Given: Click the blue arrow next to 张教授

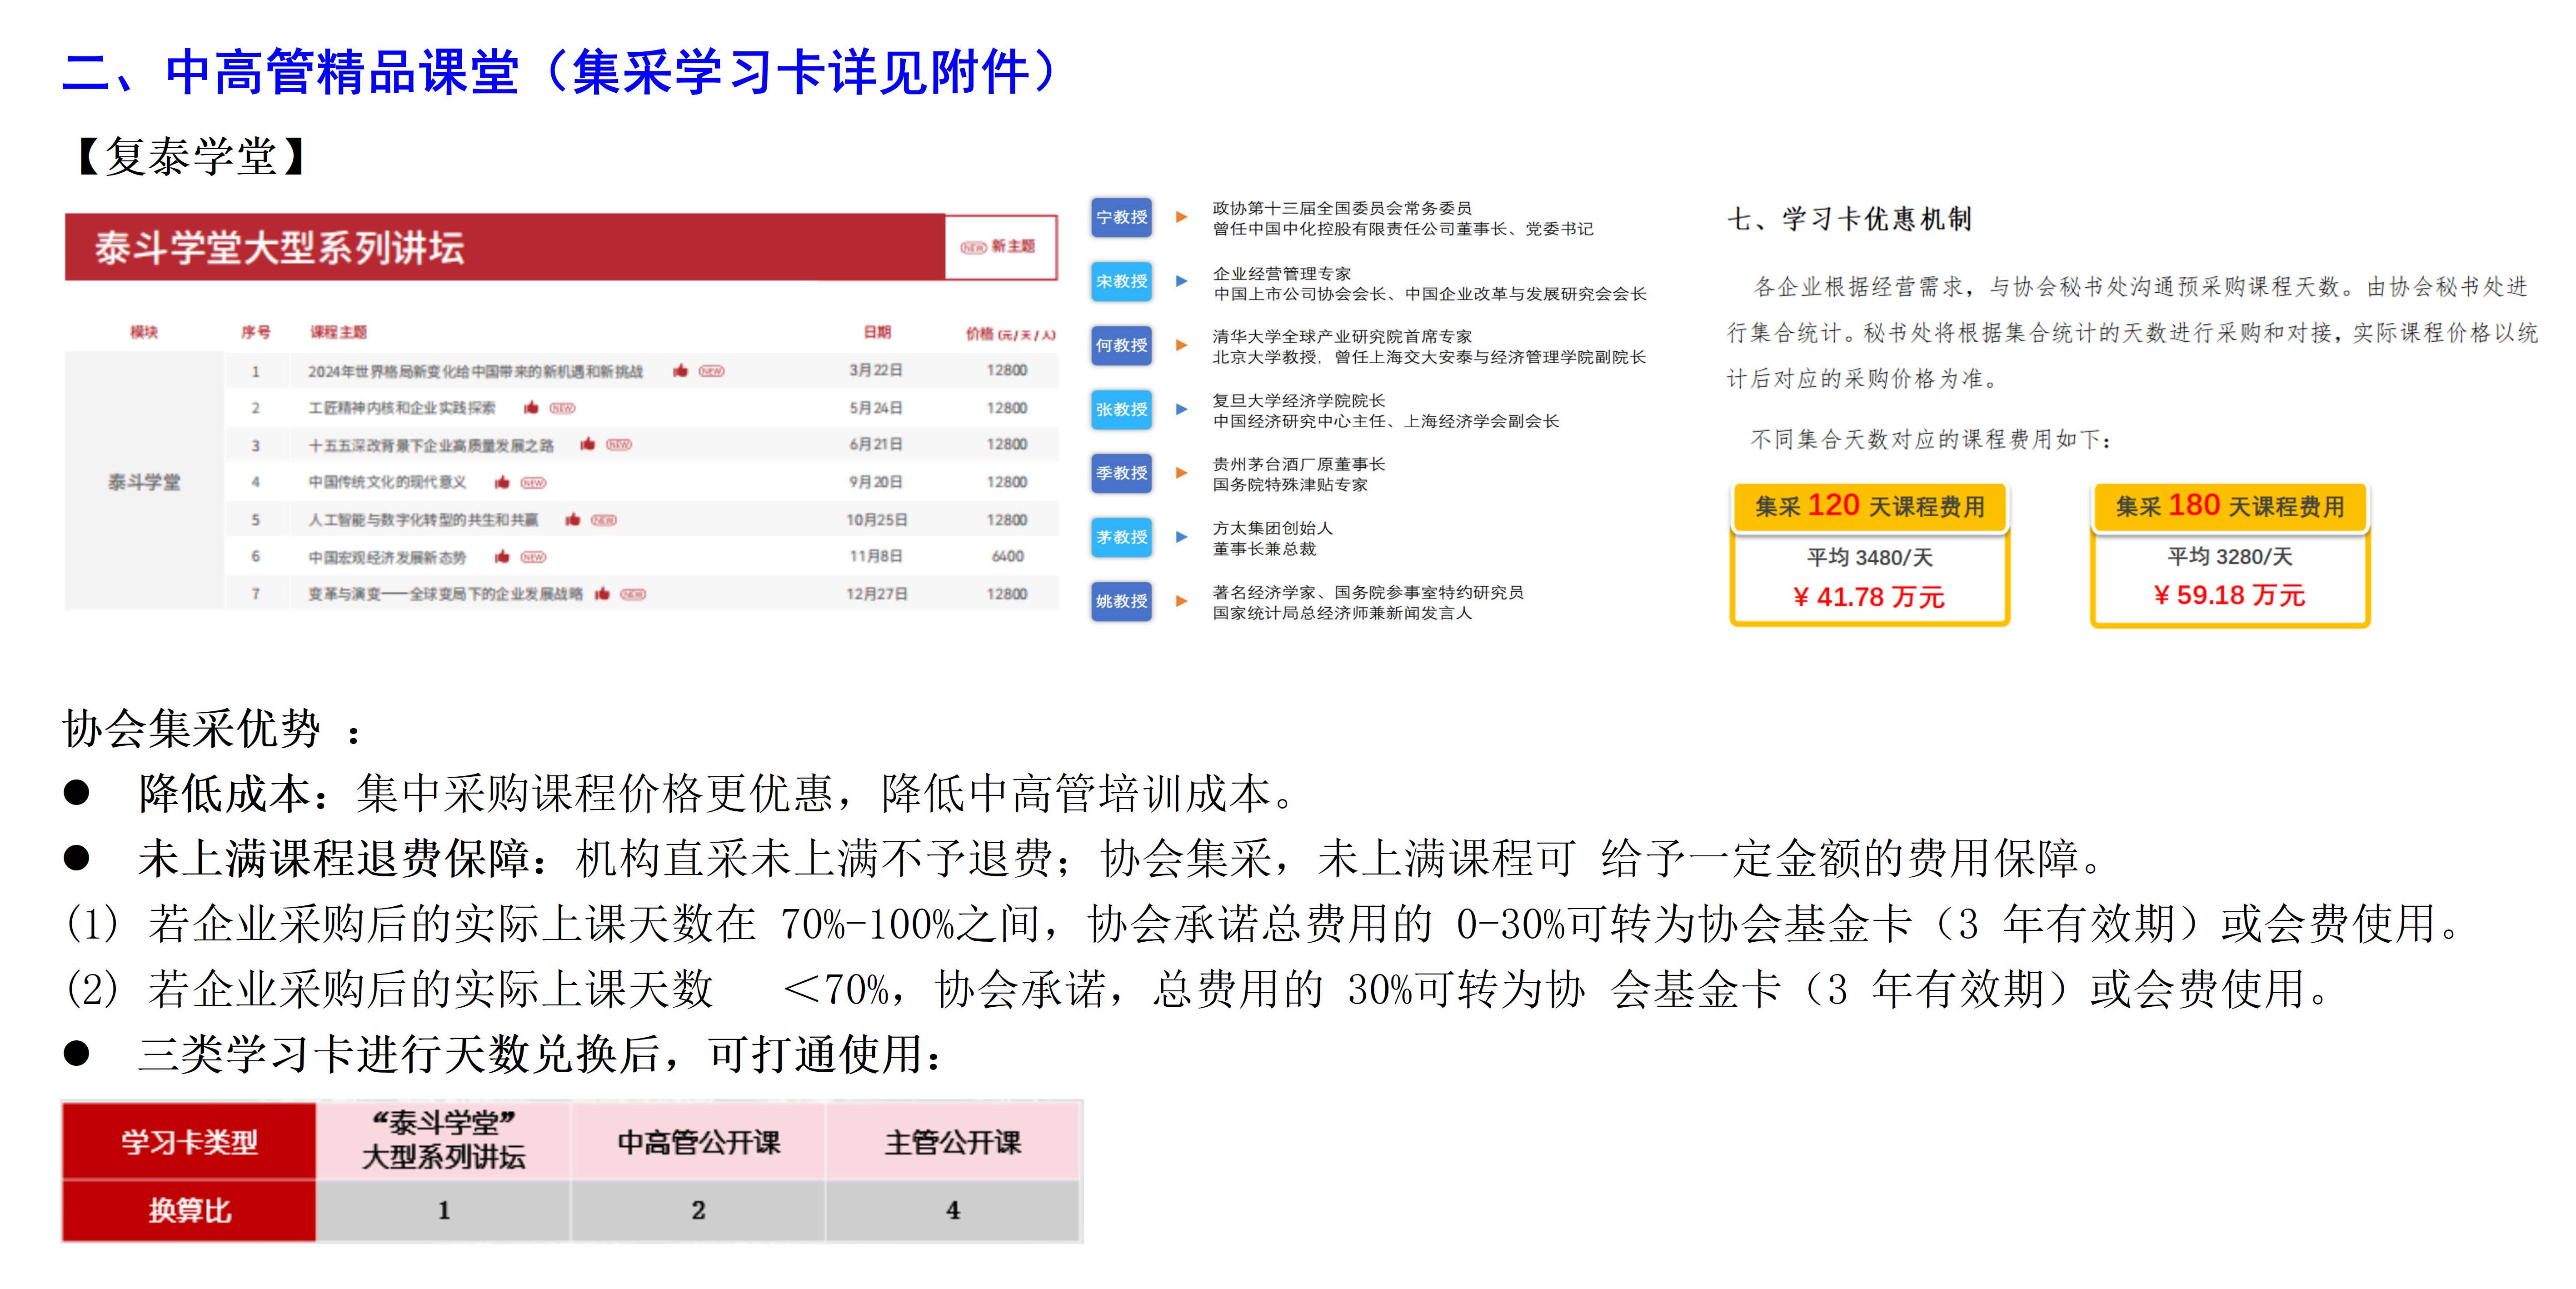Looking at the screenshot, I should pyautogui.click(x=1181, y=409).
